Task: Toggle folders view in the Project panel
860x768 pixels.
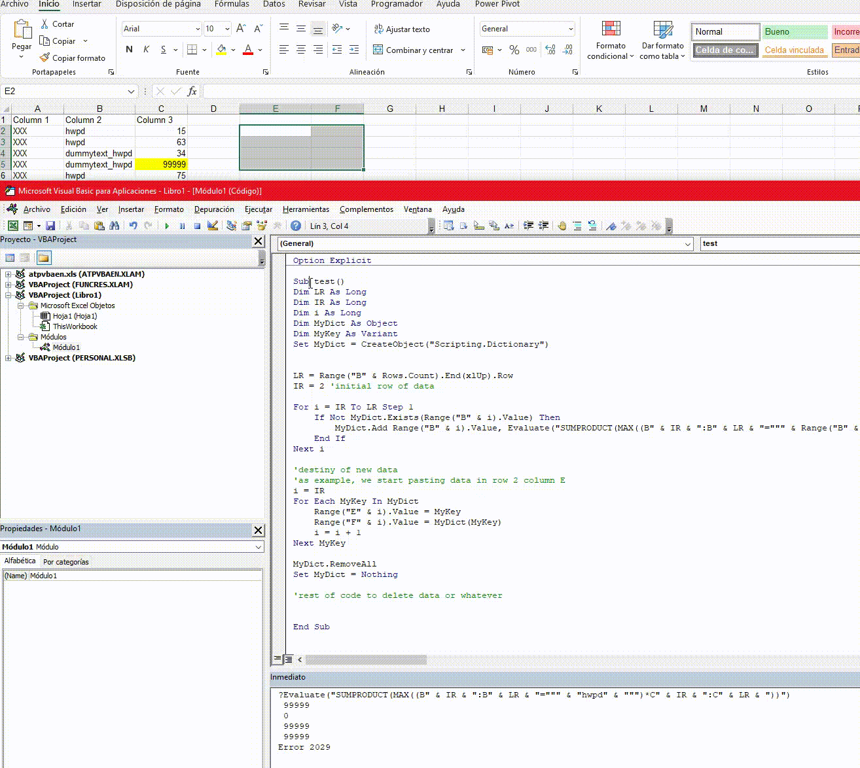Action: point(43,258)
